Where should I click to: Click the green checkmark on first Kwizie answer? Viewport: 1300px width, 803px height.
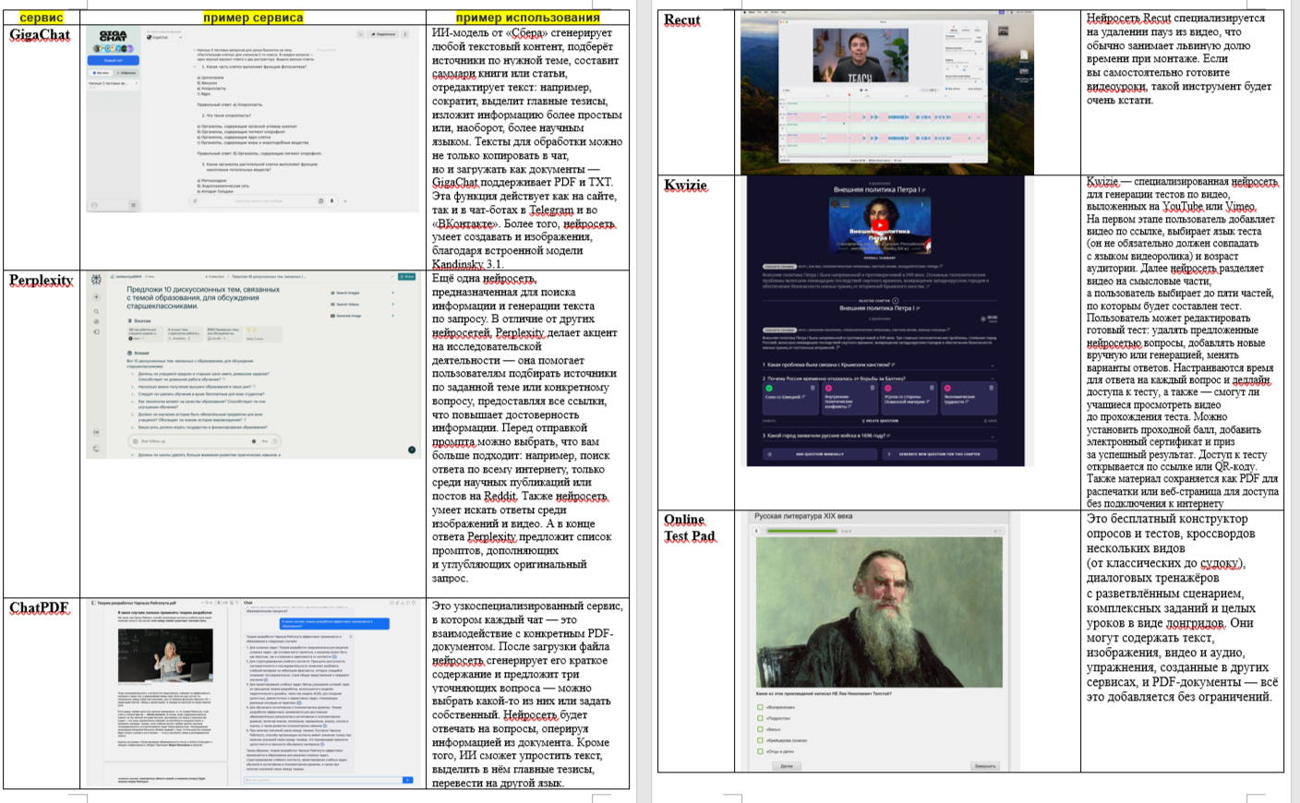click(x=769, y=389)
